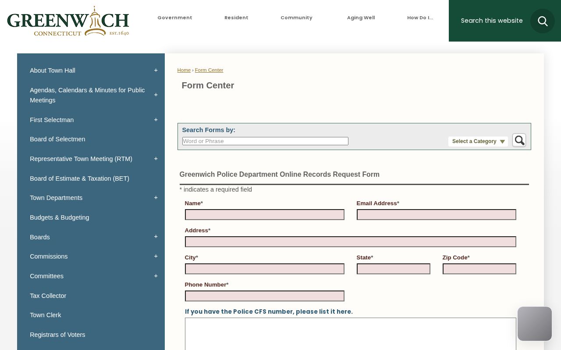Open the Boards sidebar link

pyautogui.click(x=40, y=237)
